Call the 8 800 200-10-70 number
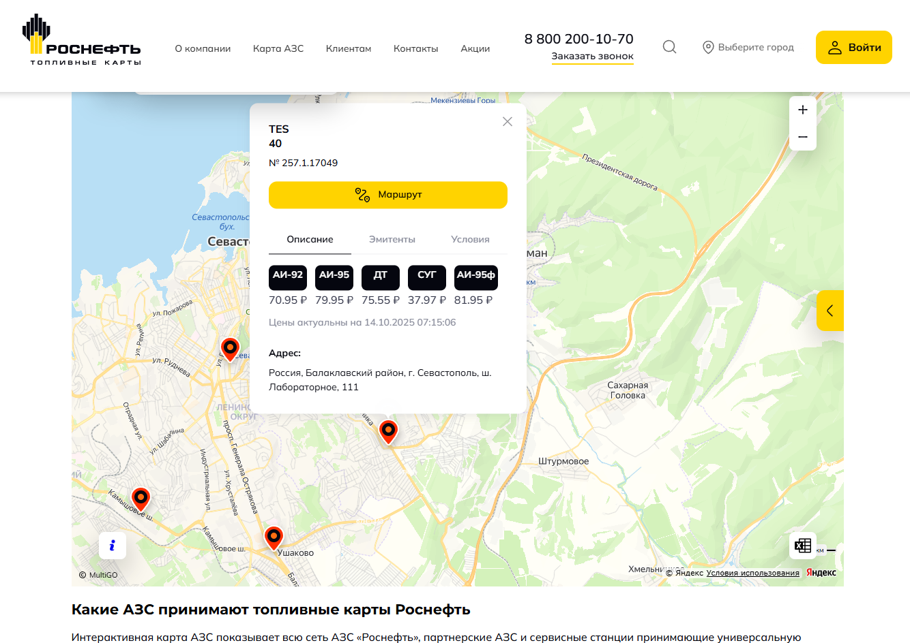The width and height of the screenshot is (910, 643). pos(579,39)
